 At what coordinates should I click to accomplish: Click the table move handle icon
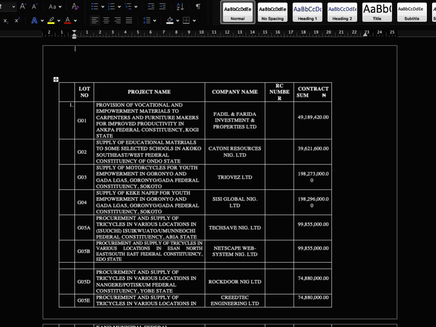pos(56,79)
